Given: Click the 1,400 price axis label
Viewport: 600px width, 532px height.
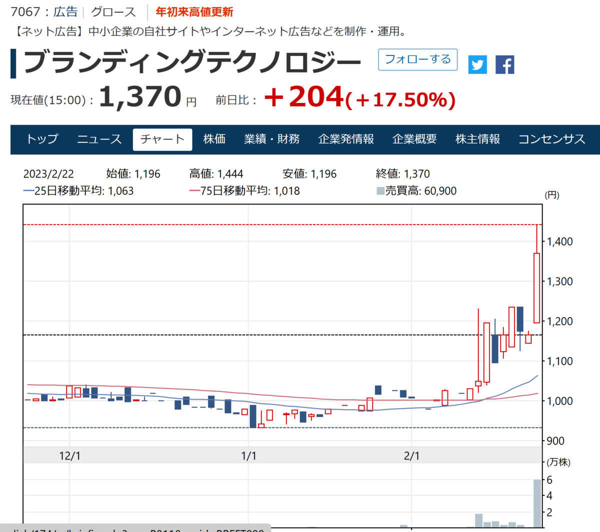Looking at the screenshot, I should [x=559, y=241].
